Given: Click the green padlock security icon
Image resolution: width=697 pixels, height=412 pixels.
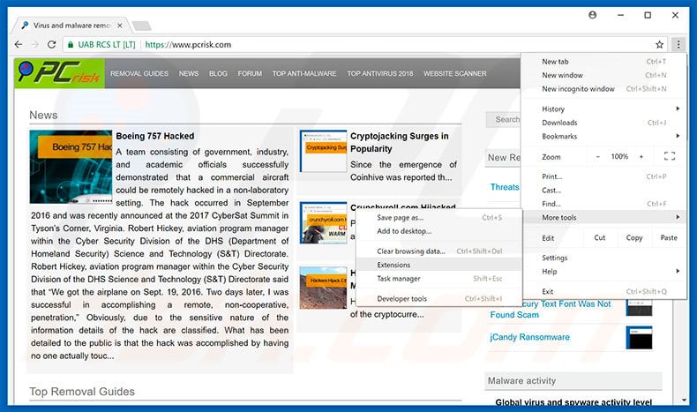Looking at the screenshot, I should (71, 44).
